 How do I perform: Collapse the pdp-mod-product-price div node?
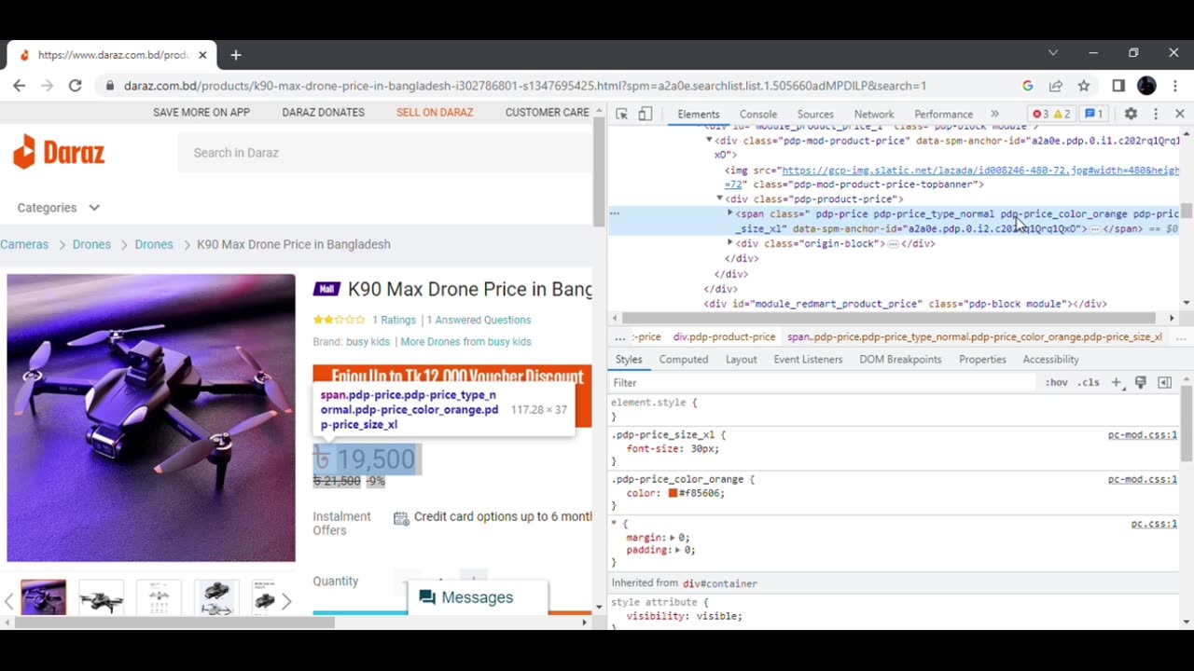(x=709, y=140)
